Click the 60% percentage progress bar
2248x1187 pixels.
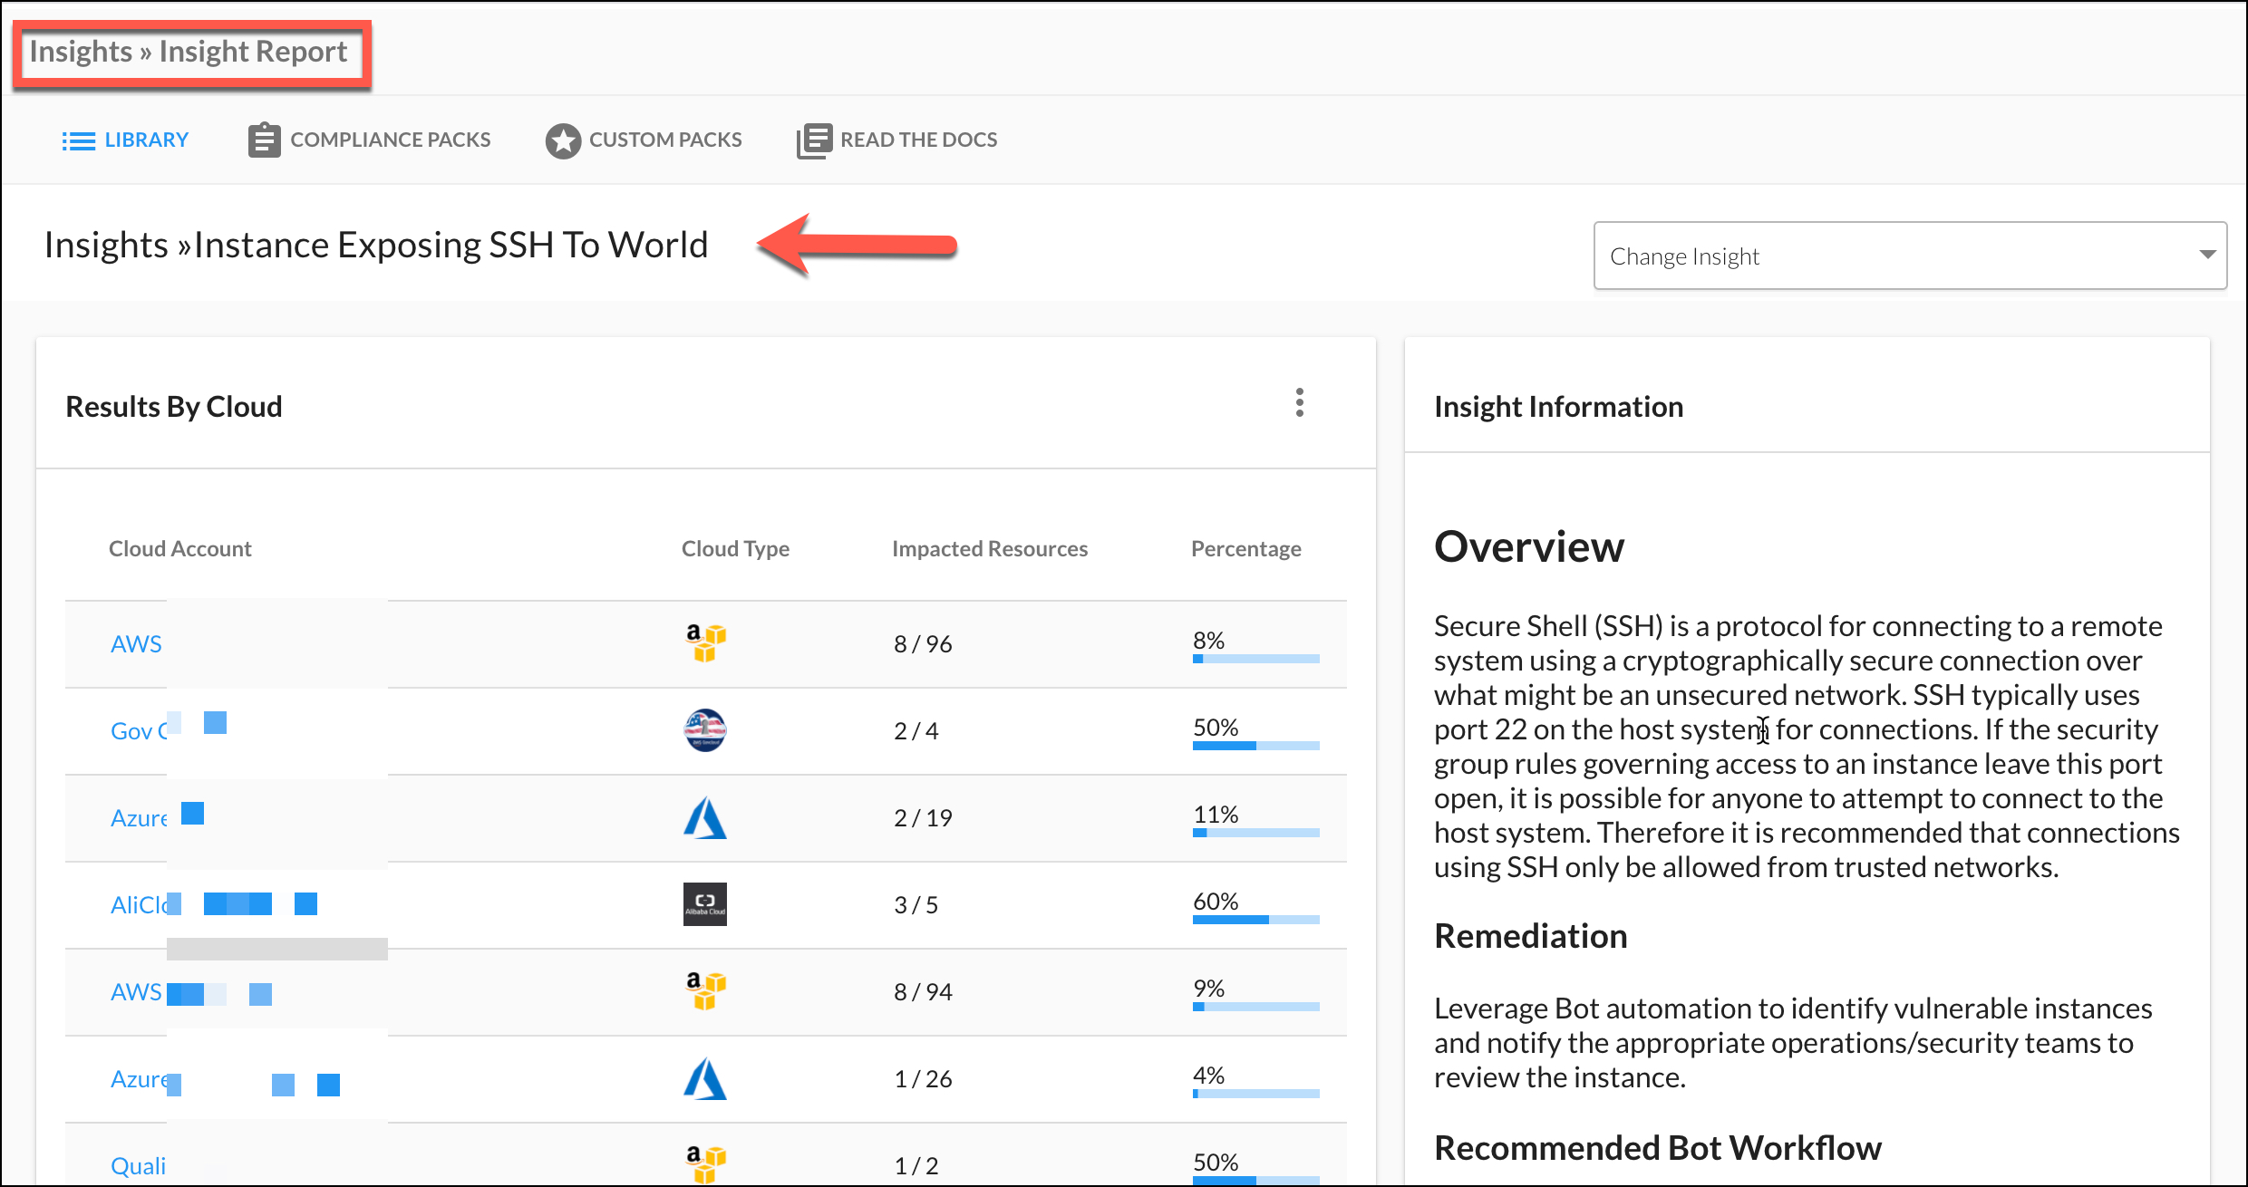pos(1255,920)
